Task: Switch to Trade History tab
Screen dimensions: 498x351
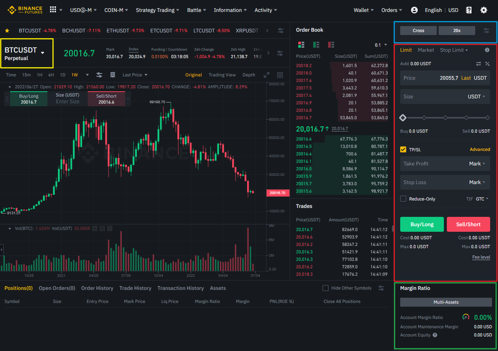Action: pos(135,288)
